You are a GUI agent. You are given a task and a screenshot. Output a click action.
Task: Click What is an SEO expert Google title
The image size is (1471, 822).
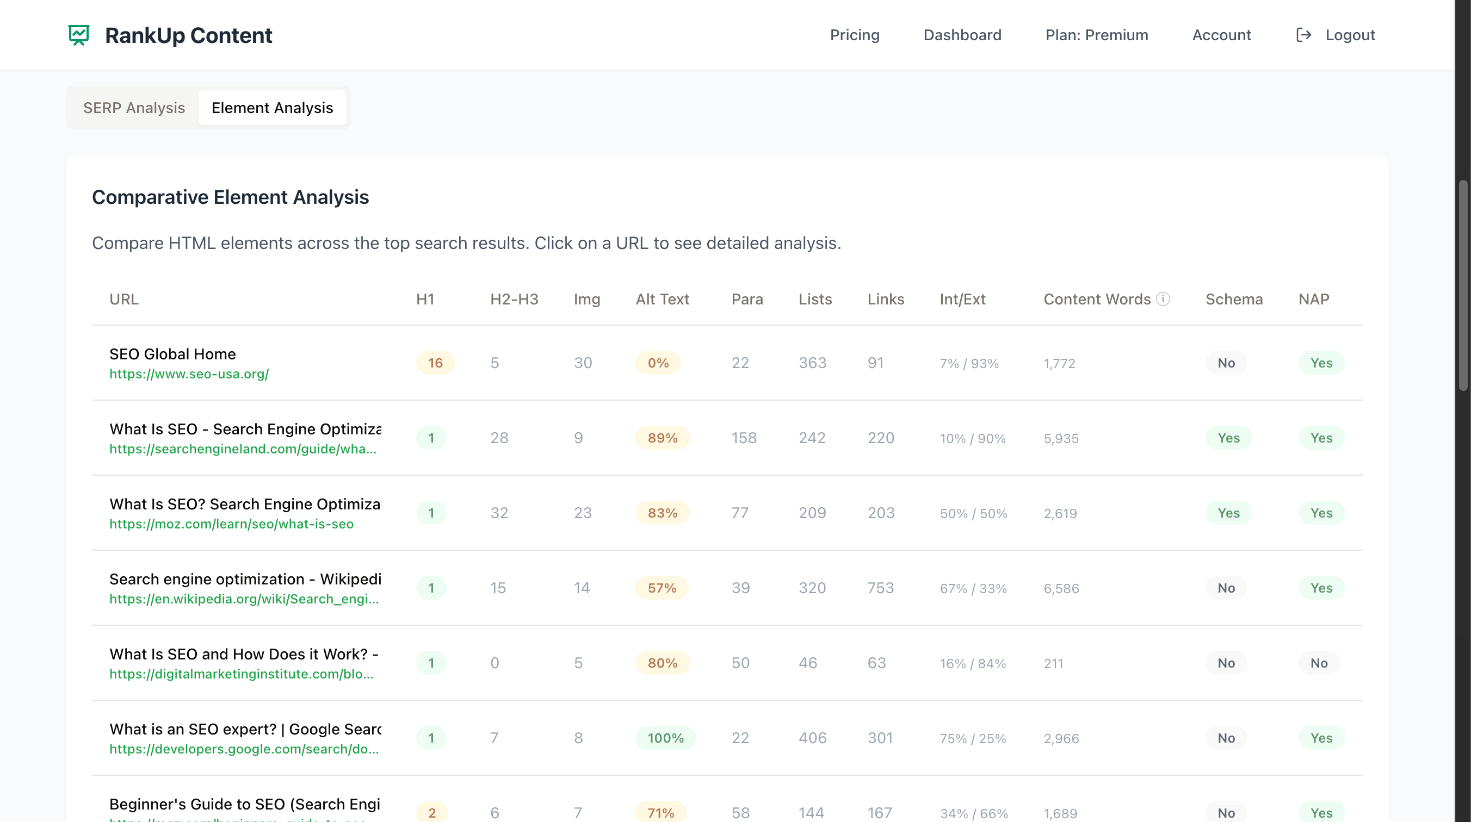tap(245, 729)
